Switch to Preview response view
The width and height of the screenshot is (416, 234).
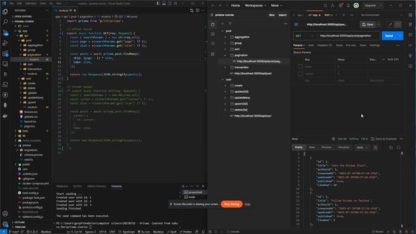tap(326, 148)
